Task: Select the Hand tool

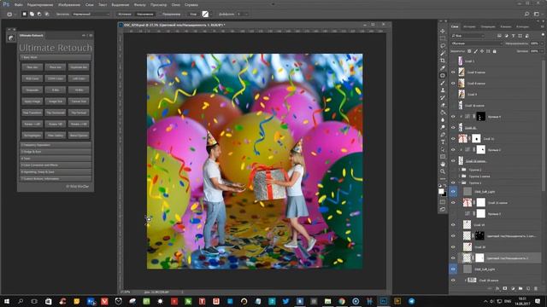Action: (x=443, y=164)
